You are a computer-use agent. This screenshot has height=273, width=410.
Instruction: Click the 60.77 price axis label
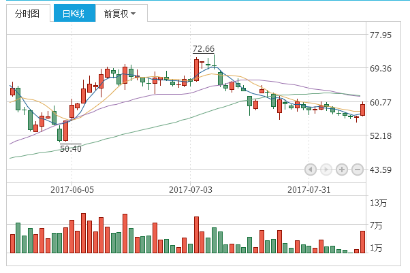pos(381,103)
